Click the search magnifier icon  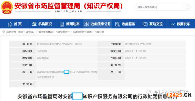coord(187,7)
